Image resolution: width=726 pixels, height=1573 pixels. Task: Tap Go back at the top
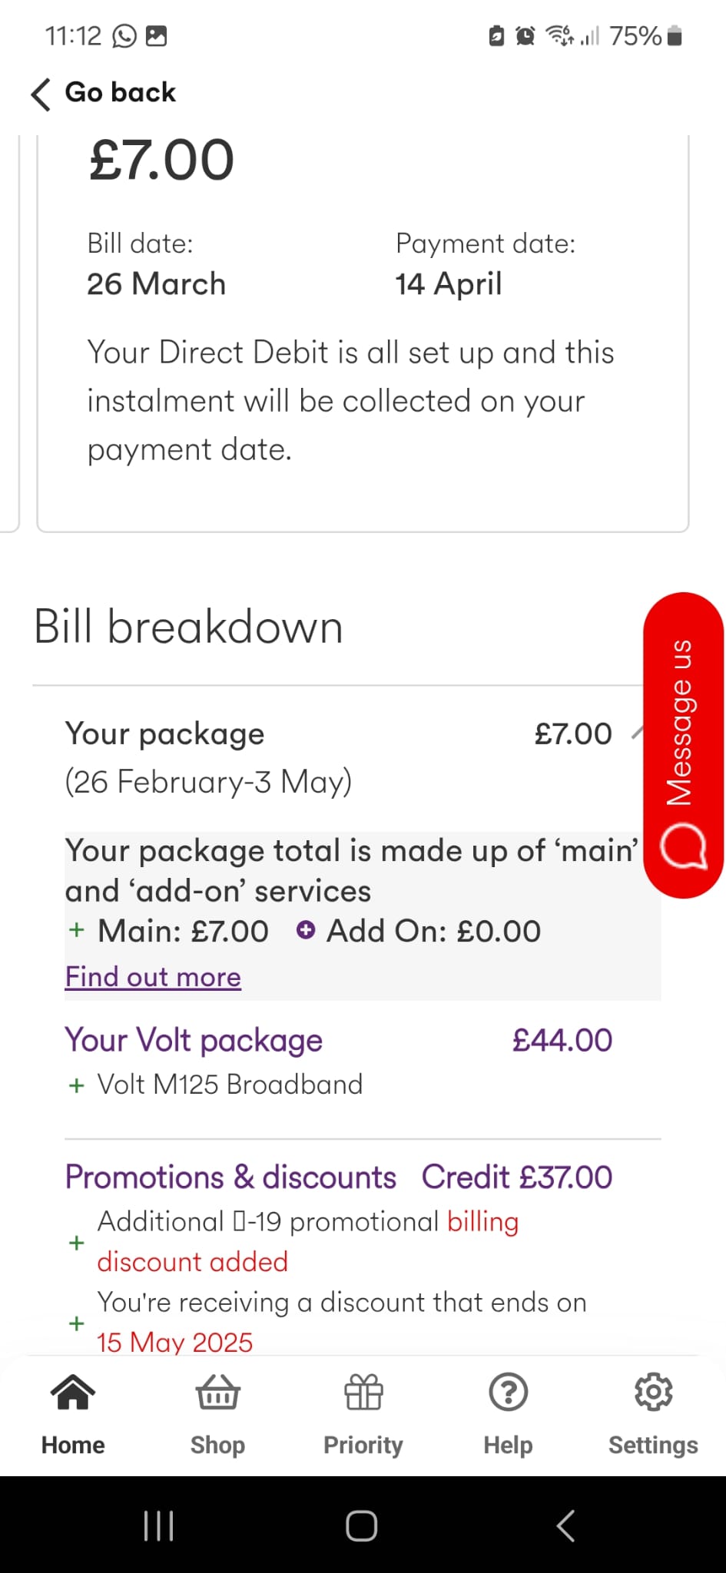(102, 92)
